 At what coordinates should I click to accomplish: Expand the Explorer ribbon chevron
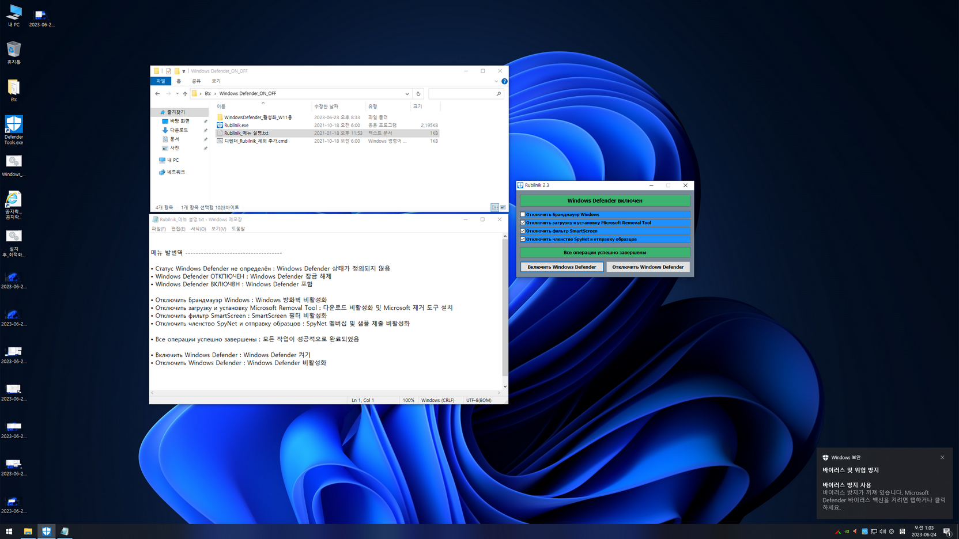click(x=496, y=81)
